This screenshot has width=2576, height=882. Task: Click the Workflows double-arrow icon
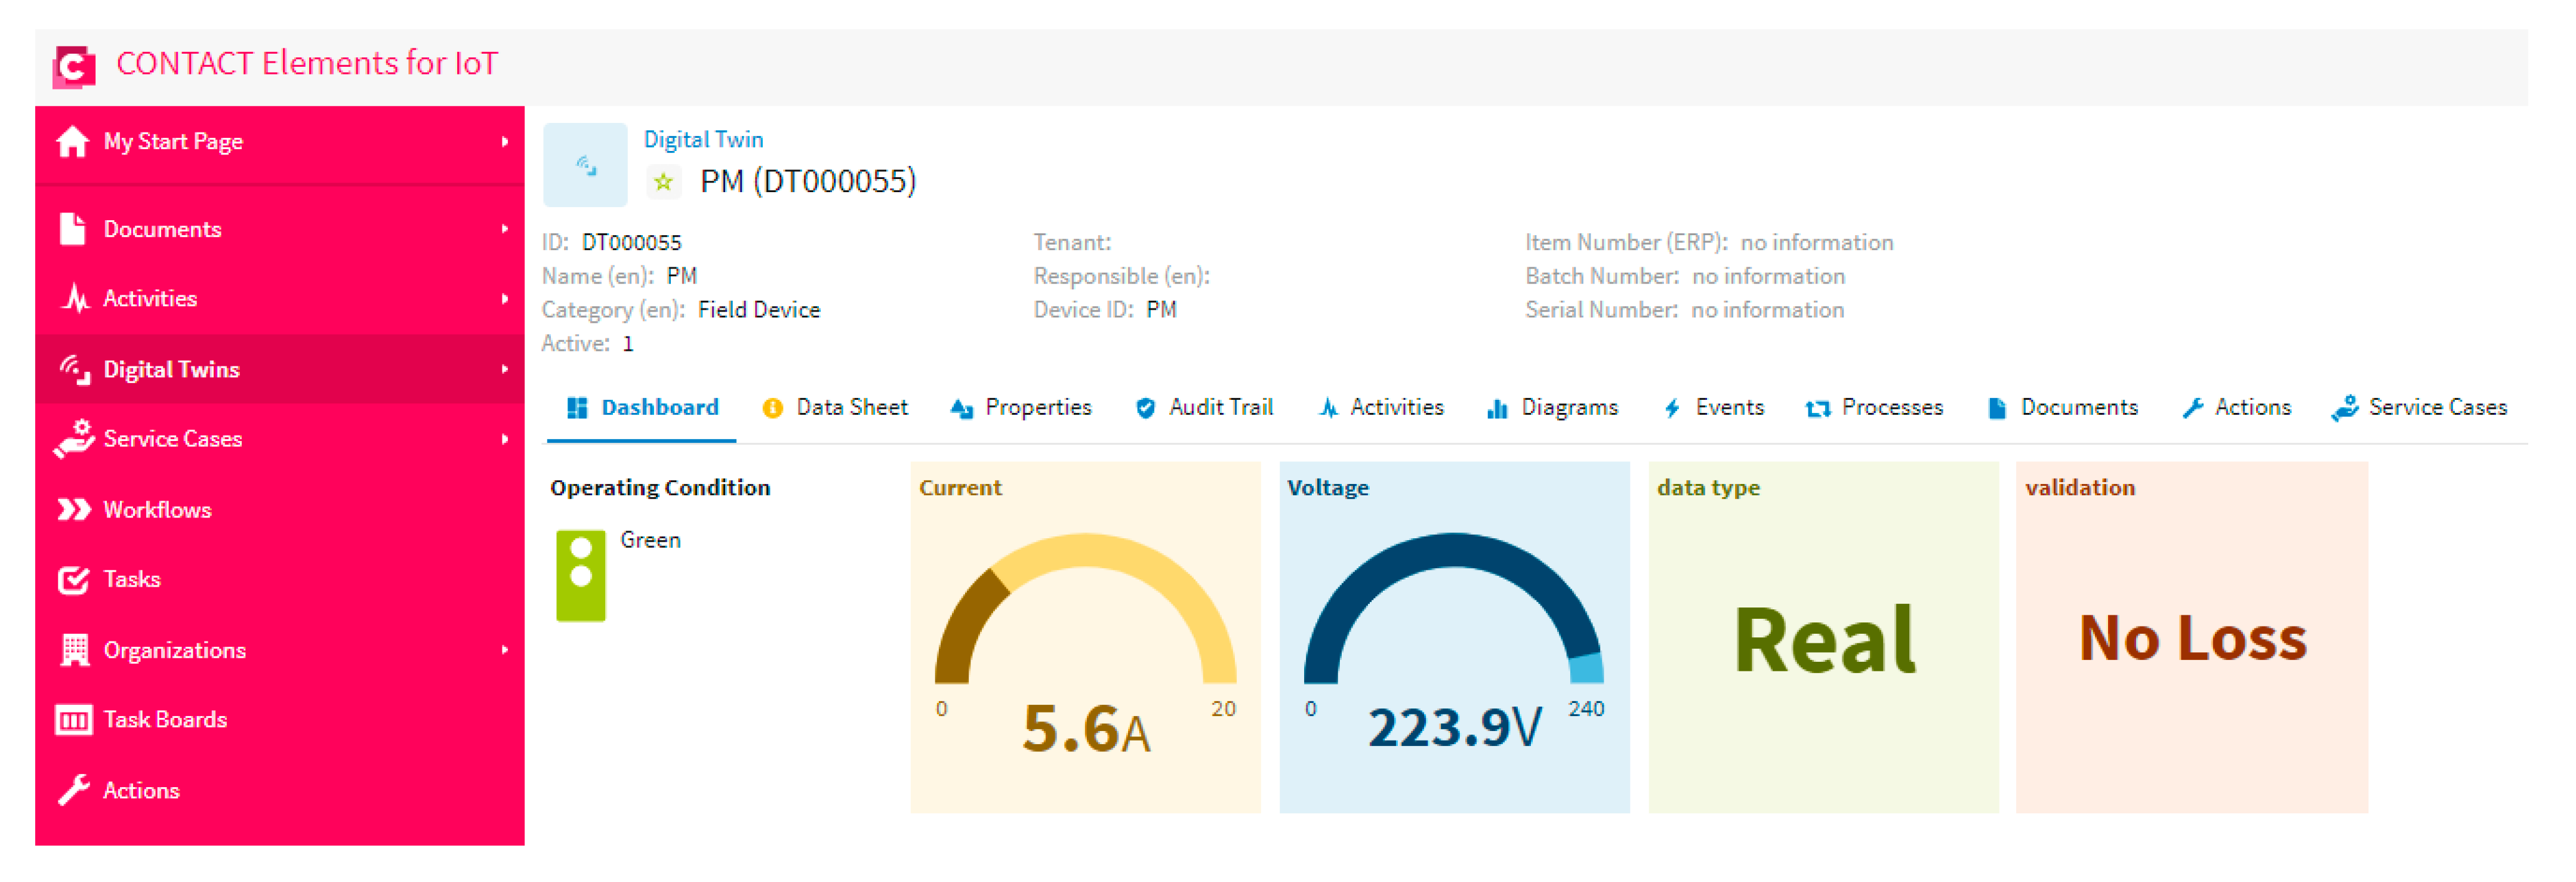click(x=73, y=509)
